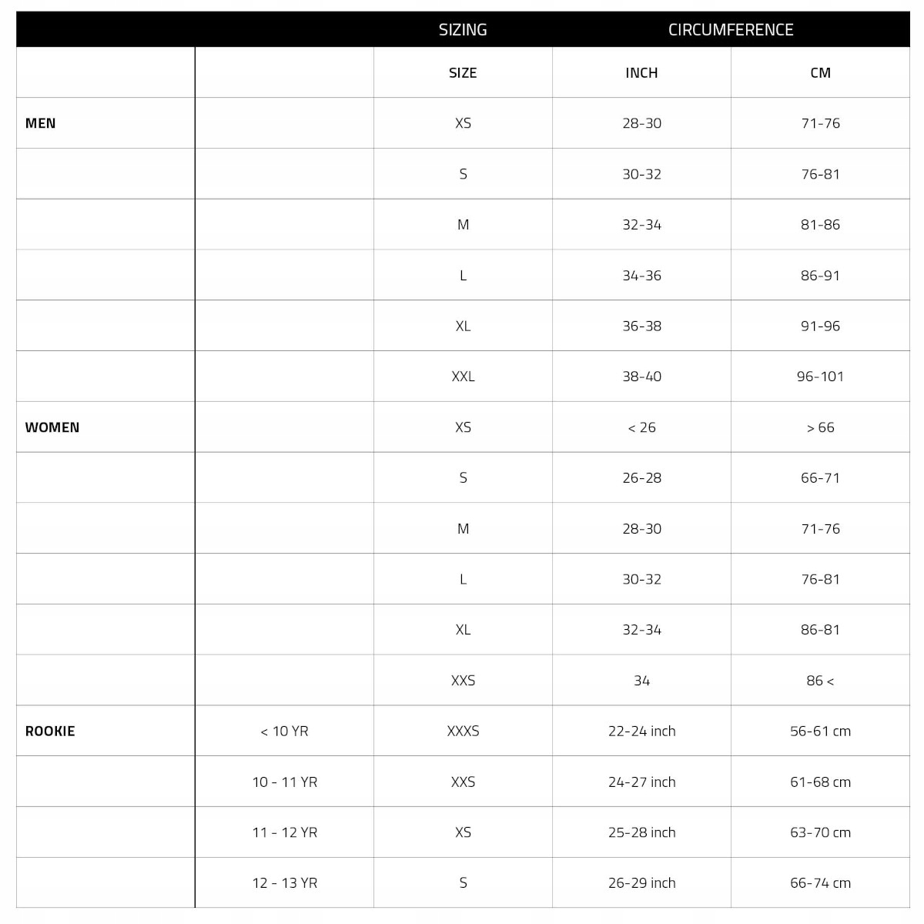Select the '< 26' inch cell
Screen dimensions: 924x924
[x=641, y=427]
